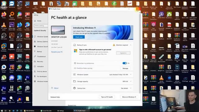The width and height of the screenshot is (199, 112).
Task: Open OBS Studio desktop icon
Action: click(x=4, y=36)
